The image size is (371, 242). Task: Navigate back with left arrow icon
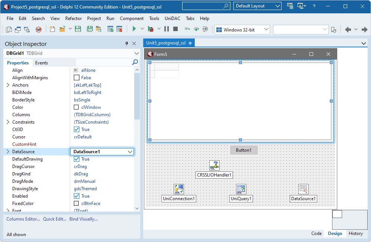coord(348,30)
